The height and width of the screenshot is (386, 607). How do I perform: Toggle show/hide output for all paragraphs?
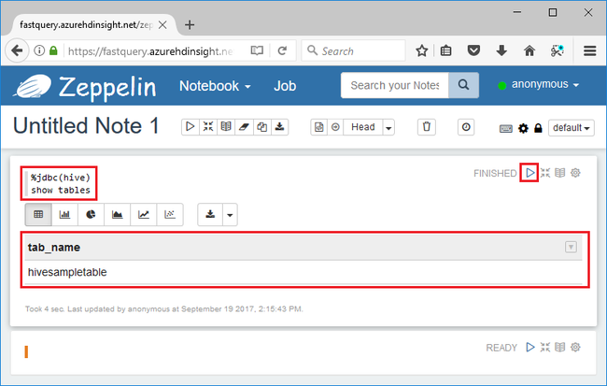[x=226, y=127]
